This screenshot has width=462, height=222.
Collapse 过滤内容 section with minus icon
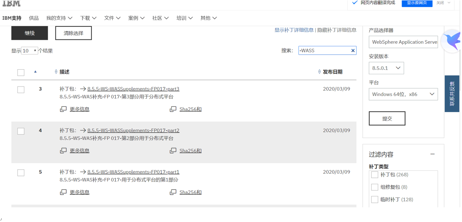432,154
